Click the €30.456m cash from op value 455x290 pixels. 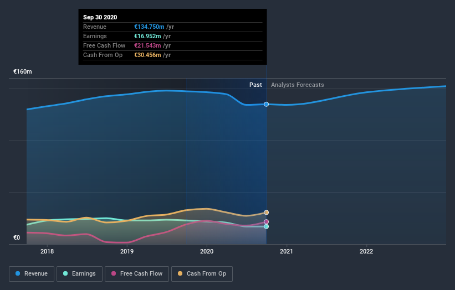pos(147,55)
